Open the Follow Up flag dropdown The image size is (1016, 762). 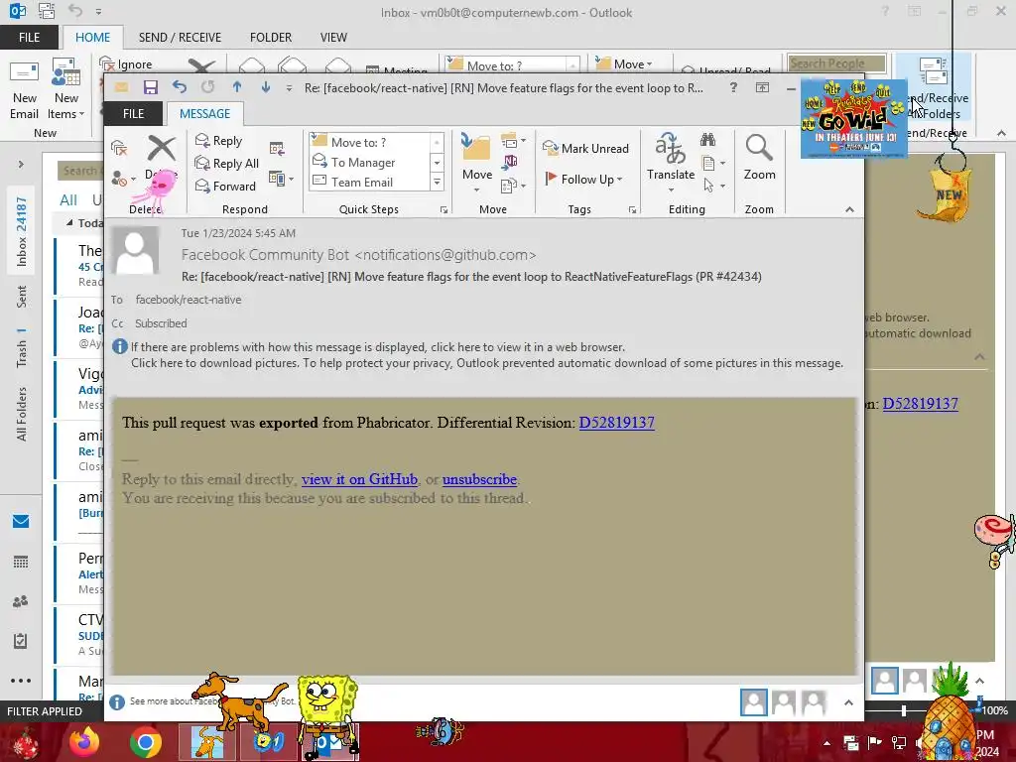583,179
